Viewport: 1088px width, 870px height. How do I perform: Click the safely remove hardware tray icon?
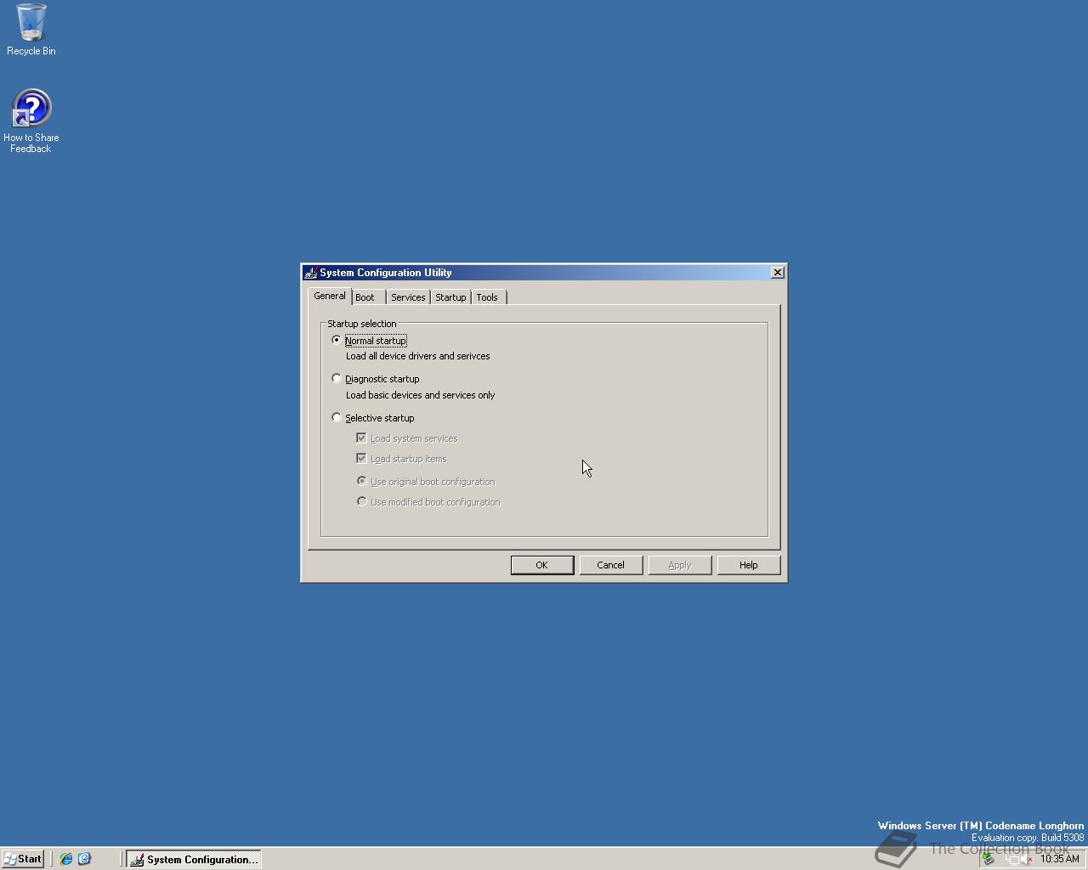[988, 859]
